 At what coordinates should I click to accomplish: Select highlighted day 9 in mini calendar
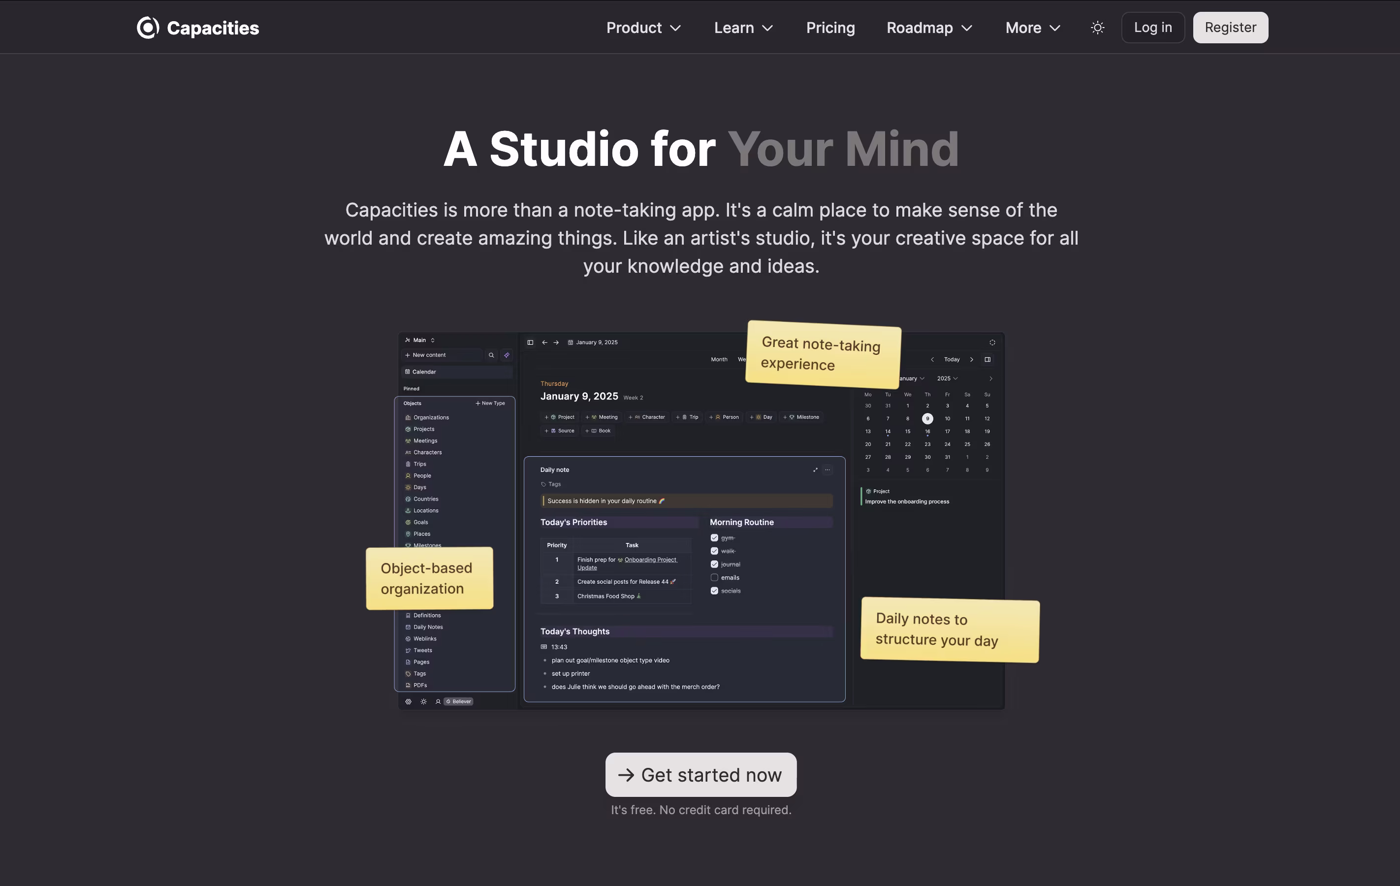[927, 418]
